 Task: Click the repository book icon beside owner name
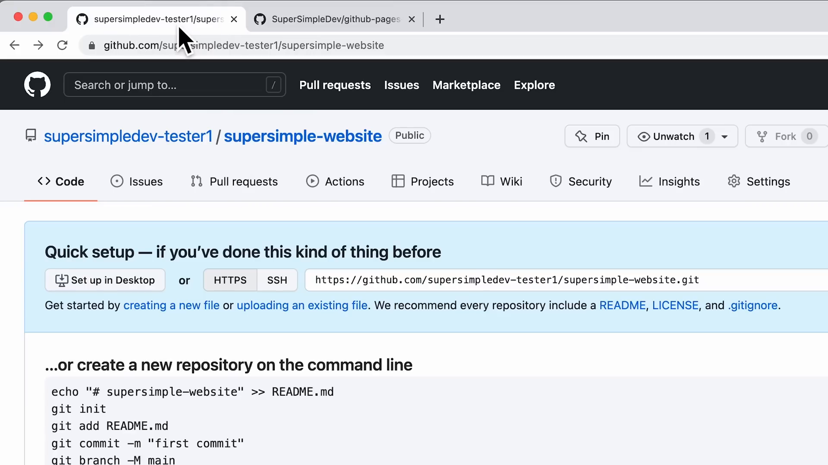31,136
